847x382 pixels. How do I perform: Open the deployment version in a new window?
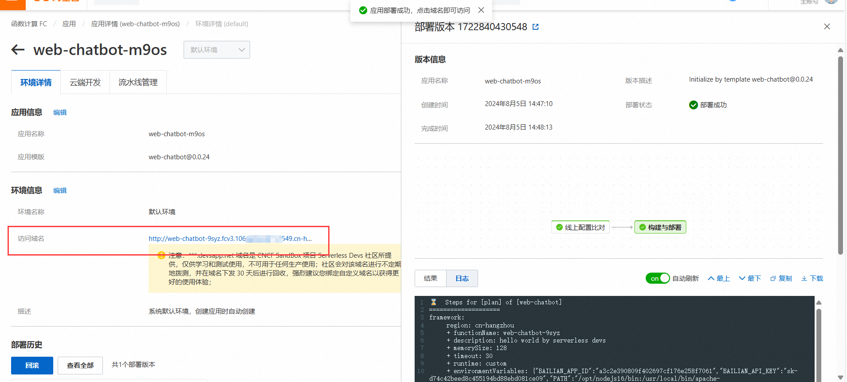pos(535,27)
